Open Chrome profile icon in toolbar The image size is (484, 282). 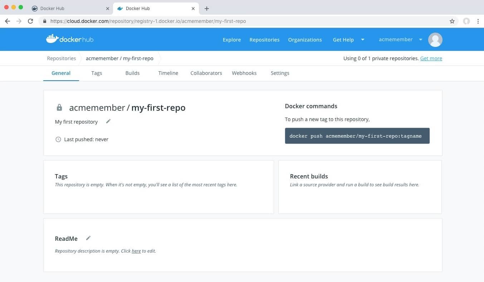tap(466, 21)
